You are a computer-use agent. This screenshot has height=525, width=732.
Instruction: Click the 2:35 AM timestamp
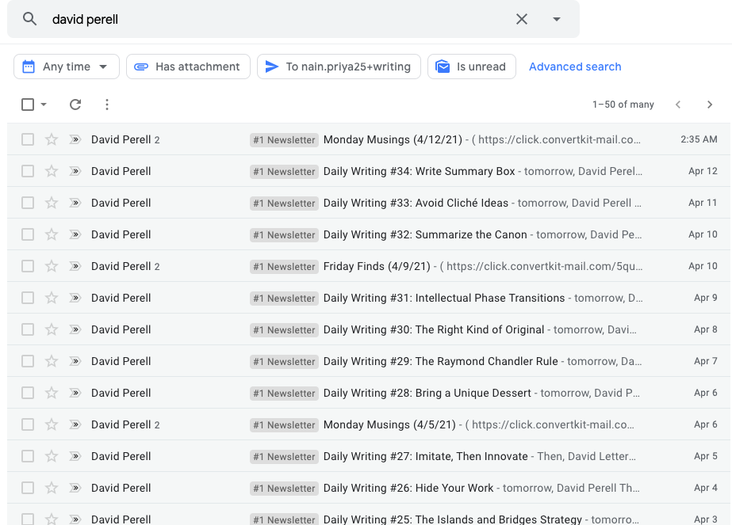[x=699, y=139]
